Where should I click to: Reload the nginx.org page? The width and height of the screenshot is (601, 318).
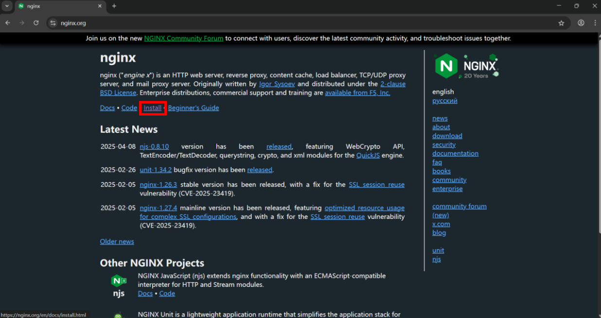click(x=36, y=23)
